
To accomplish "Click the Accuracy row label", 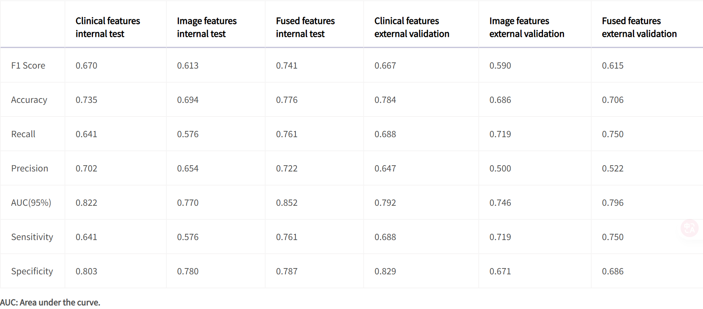I will point(29,100).
